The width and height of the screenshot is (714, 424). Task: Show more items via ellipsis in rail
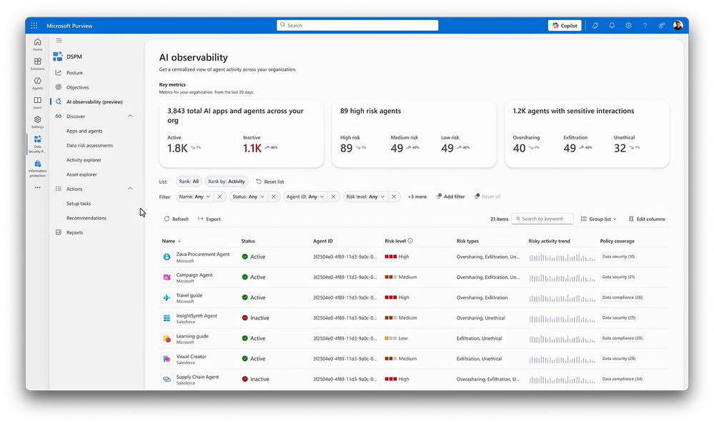point(37,187)
